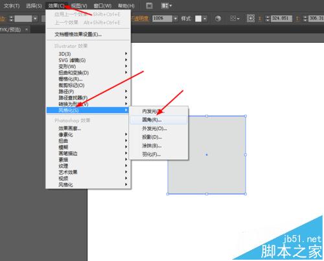This screenshot has height=261, width=324.
Task: Expand the 视频 video submenu
Action: tap(88, 179)
